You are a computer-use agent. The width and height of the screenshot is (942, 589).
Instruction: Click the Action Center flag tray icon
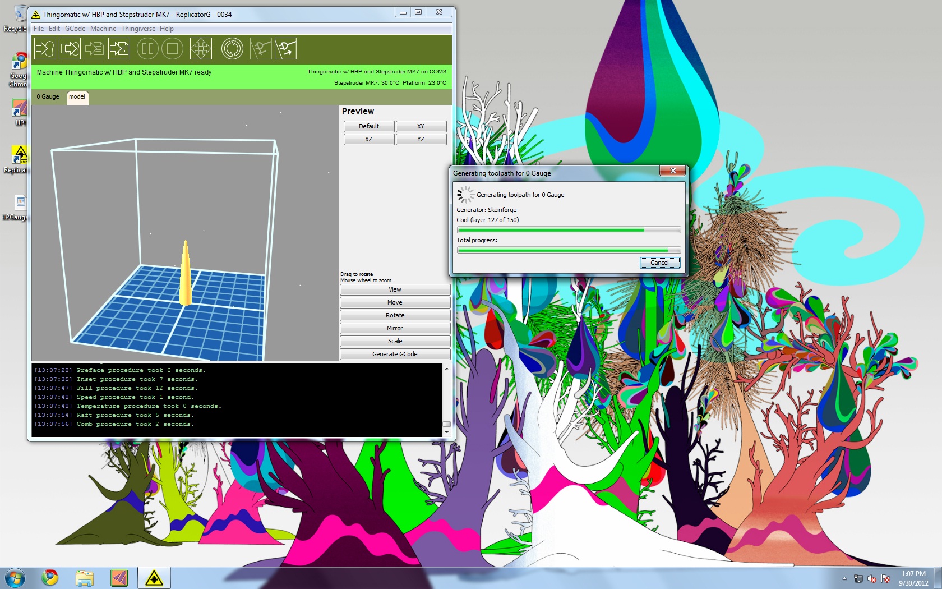[x=885, y=578]
